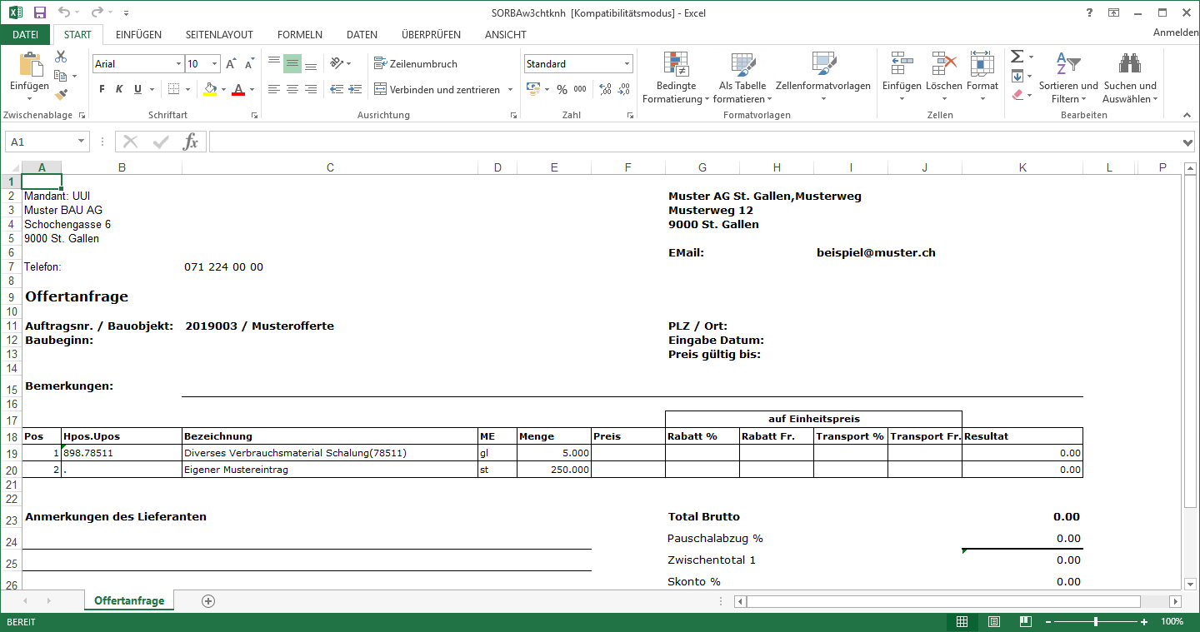Viewport: 1200px width, 632px height.
Task: Open the FORMELN ribbon tab
Action: click(x=299, y=34)
